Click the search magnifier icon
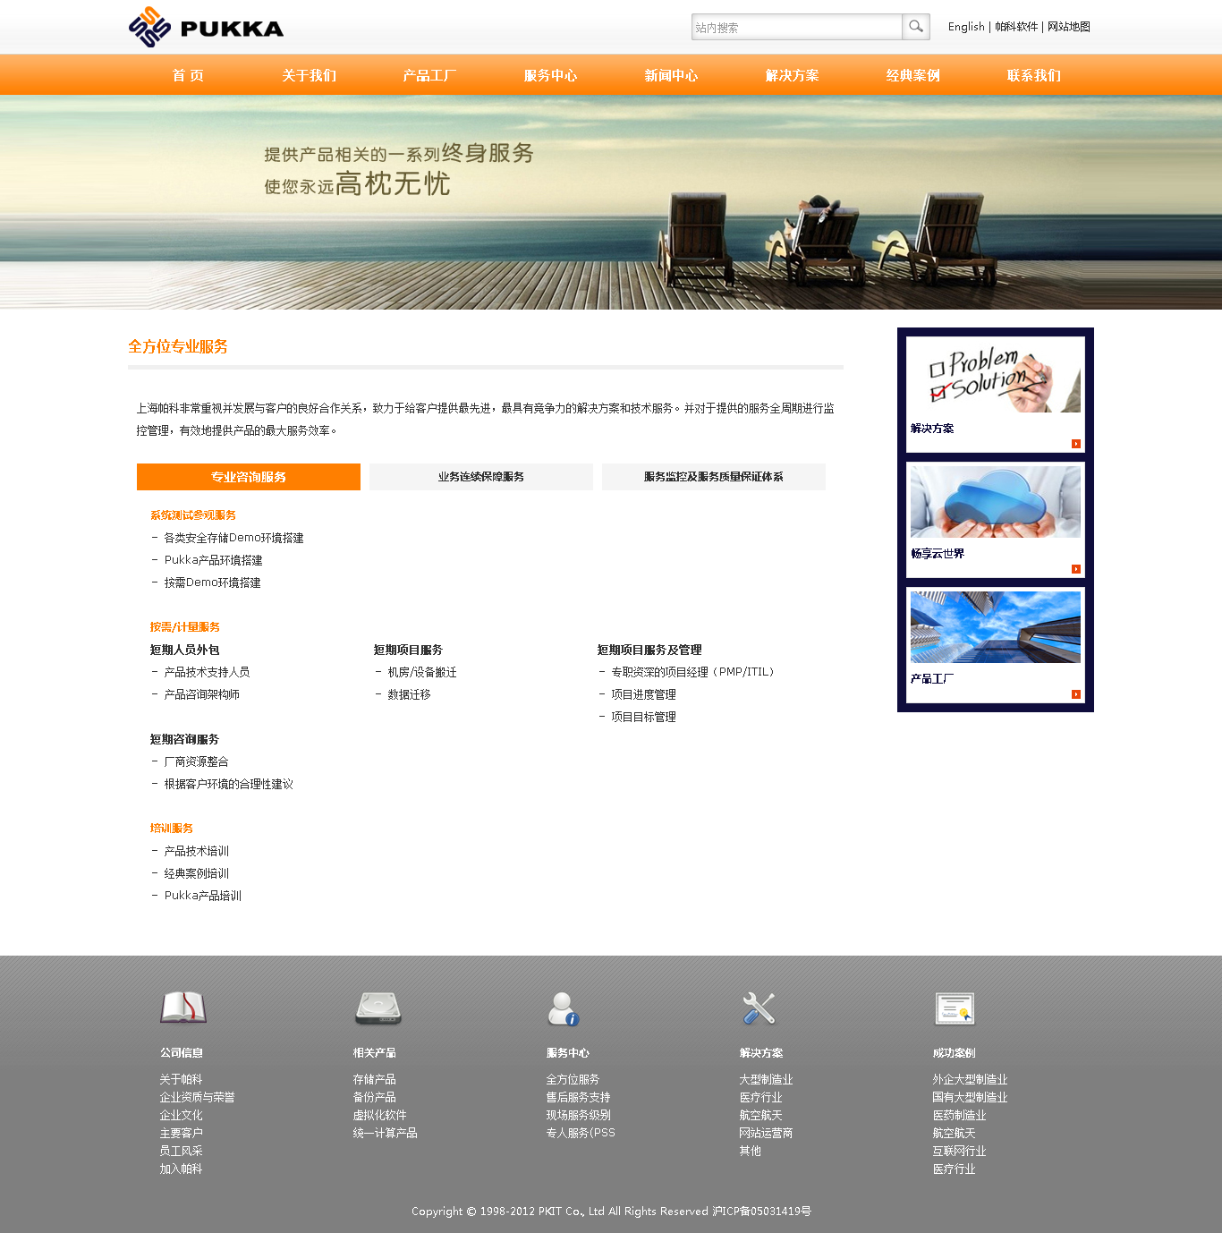Screen dimensions: 1222x1233 pos(916,27)
